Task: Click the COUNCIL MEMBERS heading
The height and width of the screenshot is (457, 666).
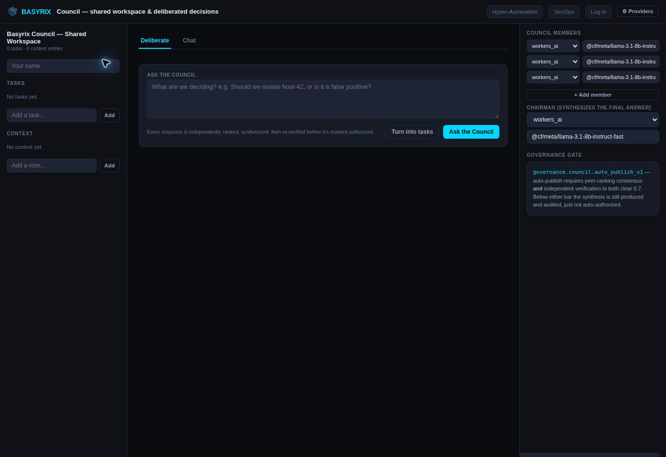Action: 554,33
